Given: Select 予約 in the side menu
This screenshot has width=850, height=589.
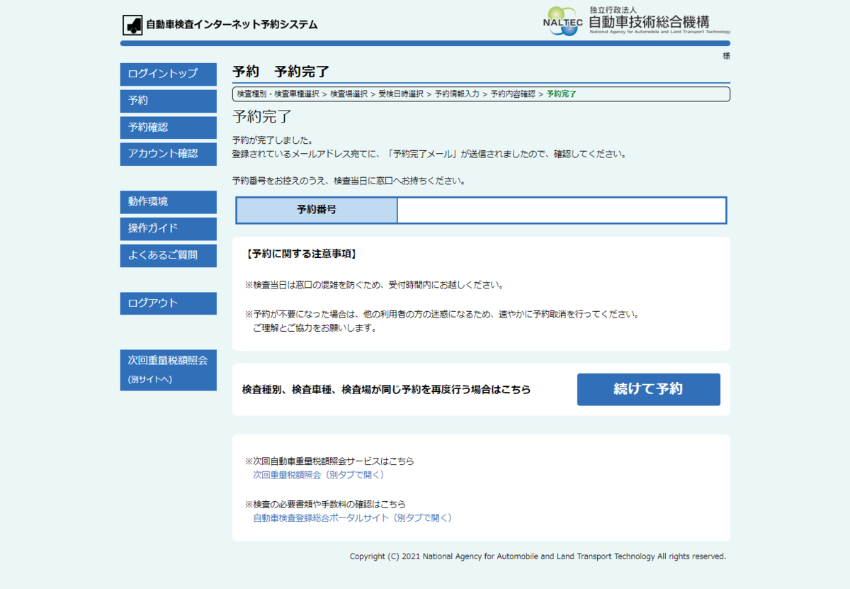Looking at the screenshot, I should [169, 101].
